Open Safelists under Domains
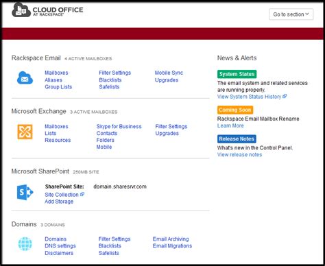Viewport: 325px width, 266px height. click(x=109, y=253)
